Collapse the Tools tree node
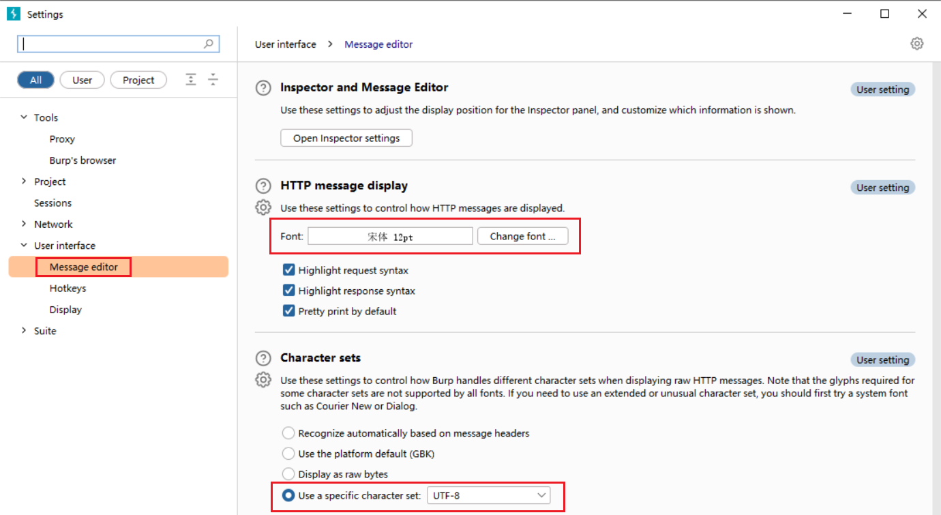The height and width of the screenshot is (515, 941). click(x=24, y=117)
